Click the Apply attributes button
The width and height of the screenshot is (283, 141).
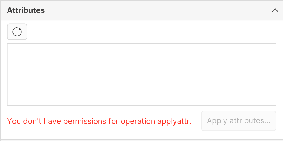click(x=239, y=121)
